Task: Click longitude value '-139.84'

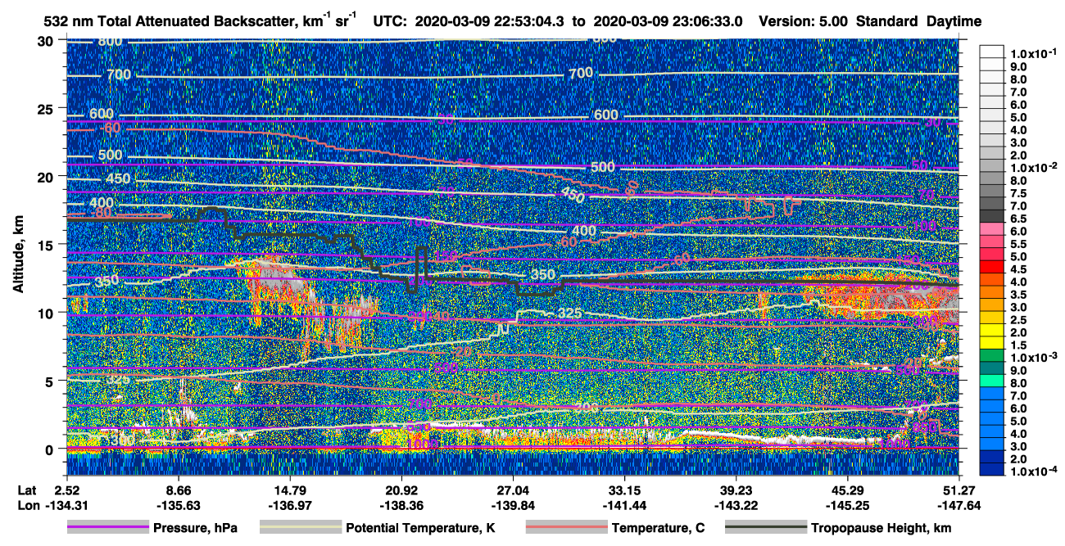Action: (513, 505)
